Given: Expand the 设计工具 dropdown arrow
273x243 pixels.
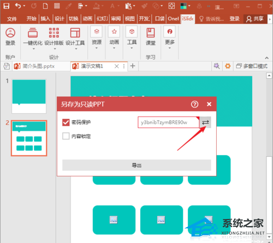Looking at the screenshot, I should tap(76, 49).
